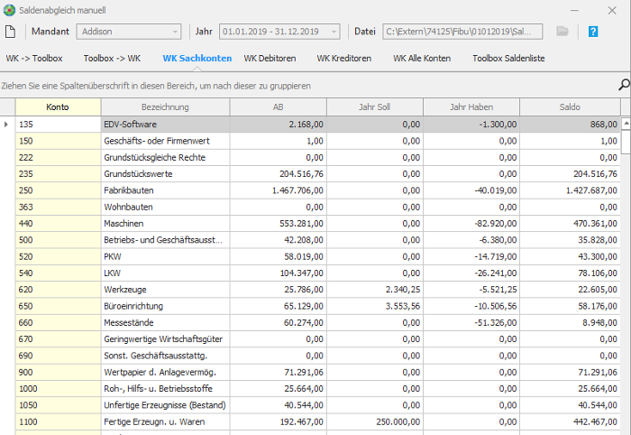Image resolution: width=631 pixels, height=435 pixels.
Task: Sort by the Jahr Soll column header
Action: pos(375,107)
